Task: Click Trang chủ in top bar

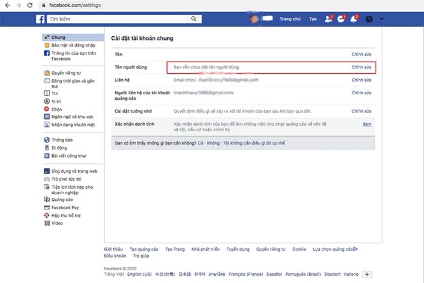Action: pos(290,19)
